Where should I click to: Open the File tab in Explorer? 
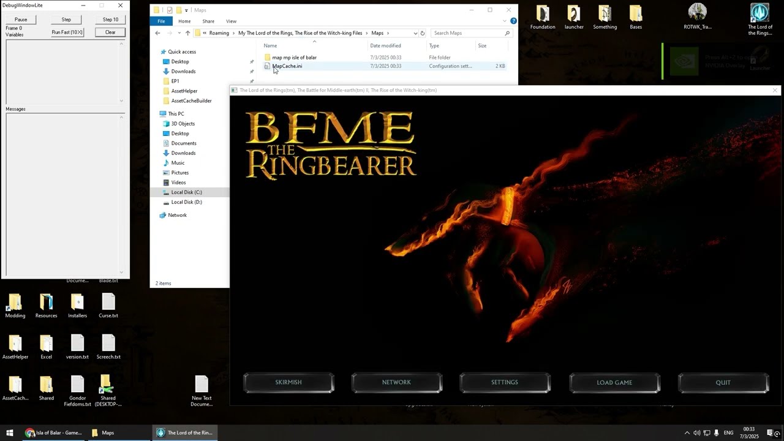(x=161, y=21)
